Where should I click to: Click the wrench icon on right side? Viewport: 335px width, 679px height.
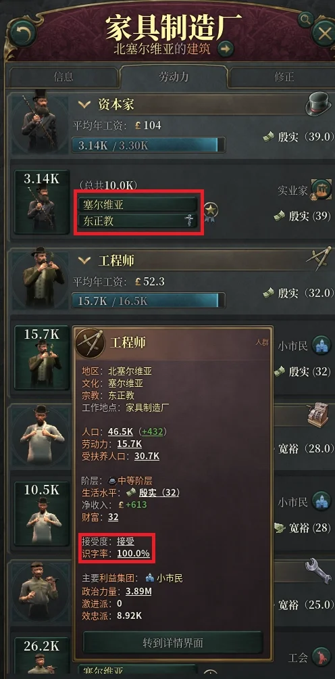coord(318,571)
